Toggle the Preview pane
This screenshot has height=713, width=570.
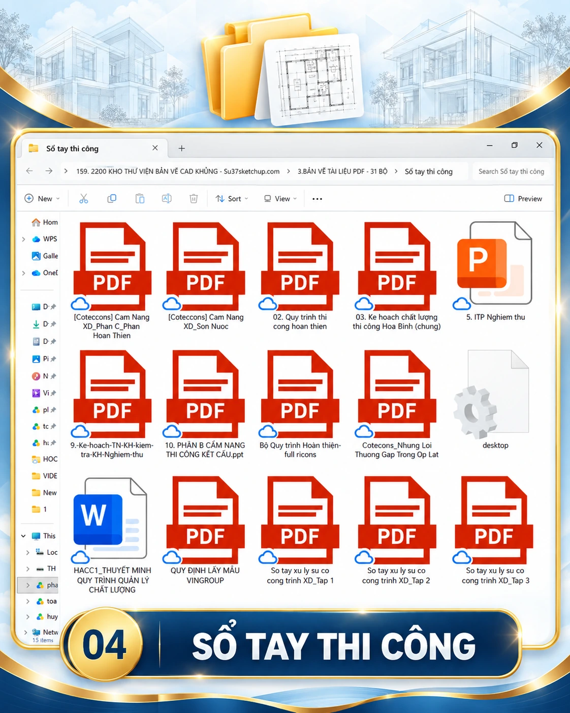click(x=523, y=199)
